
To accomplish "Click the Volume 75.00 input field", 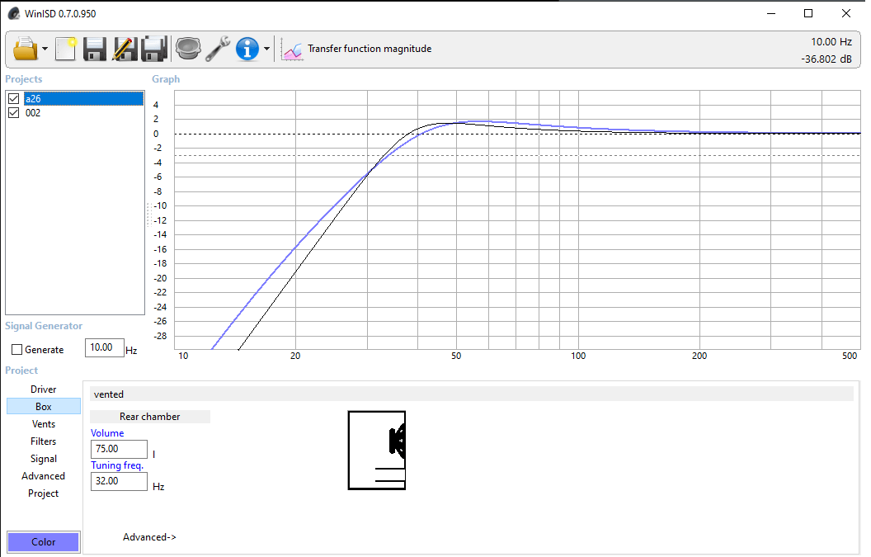I will (x=119, y=449).
